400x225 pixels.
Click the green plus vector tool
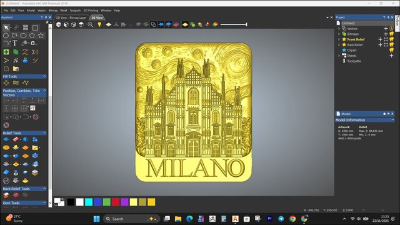(6, 52)
